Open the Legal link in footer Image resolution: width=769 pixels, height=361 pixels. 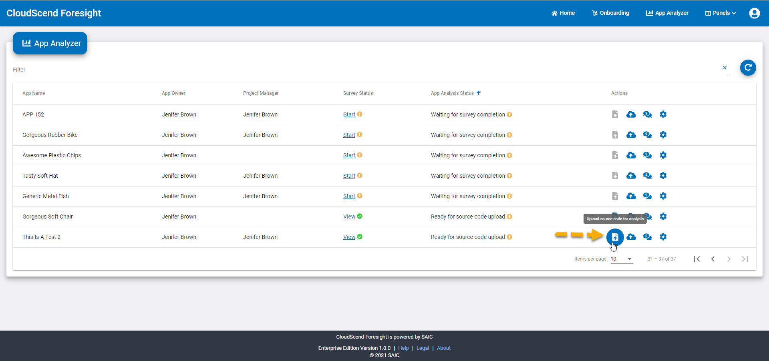point(423,348)
